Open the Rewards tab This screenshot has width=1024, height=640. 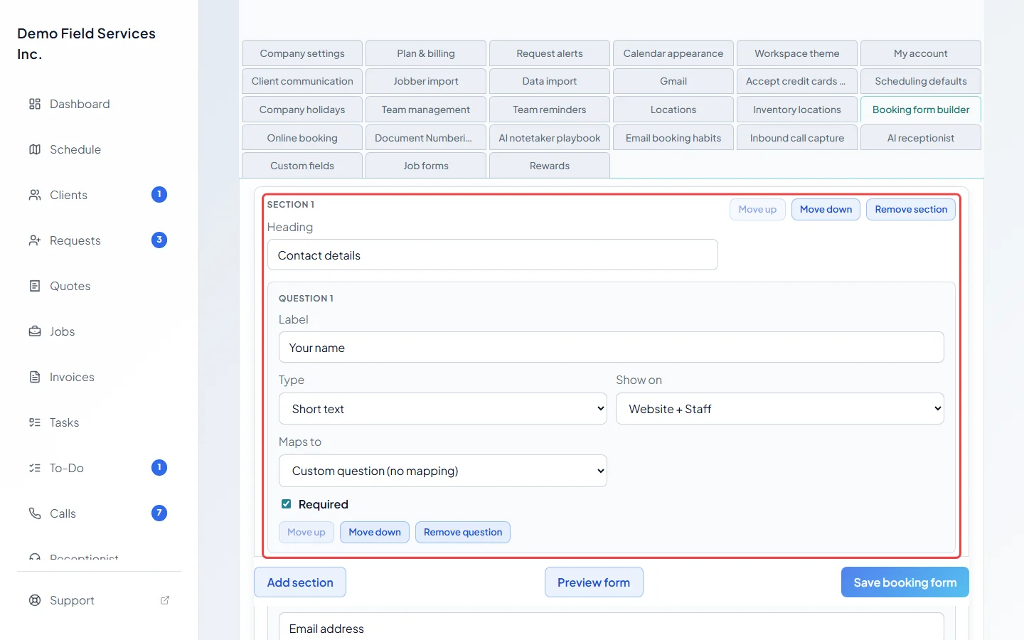click(x=550, y=166)
